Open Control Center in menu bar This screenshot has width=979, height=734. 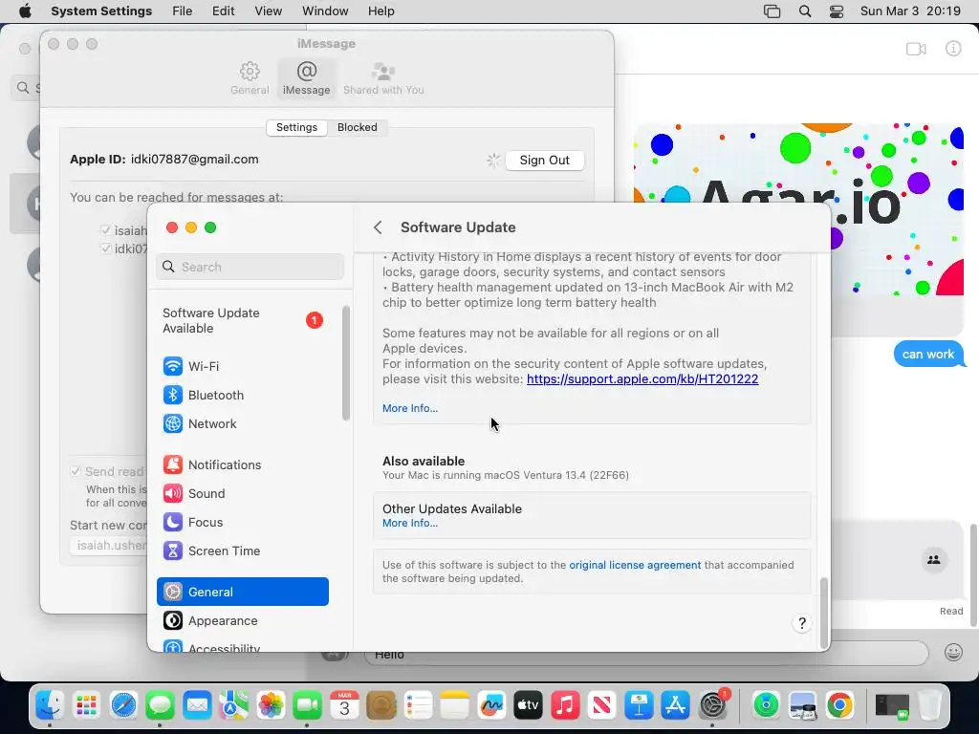pyautogui.click(x=837, y=11)
